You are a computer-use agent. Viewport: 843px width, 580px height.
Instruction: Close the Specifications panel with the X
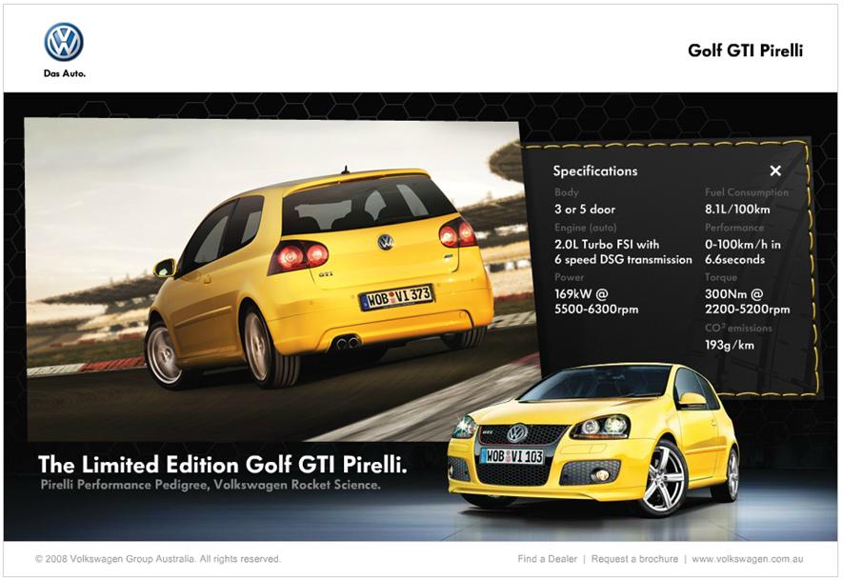tap(775, 170)
